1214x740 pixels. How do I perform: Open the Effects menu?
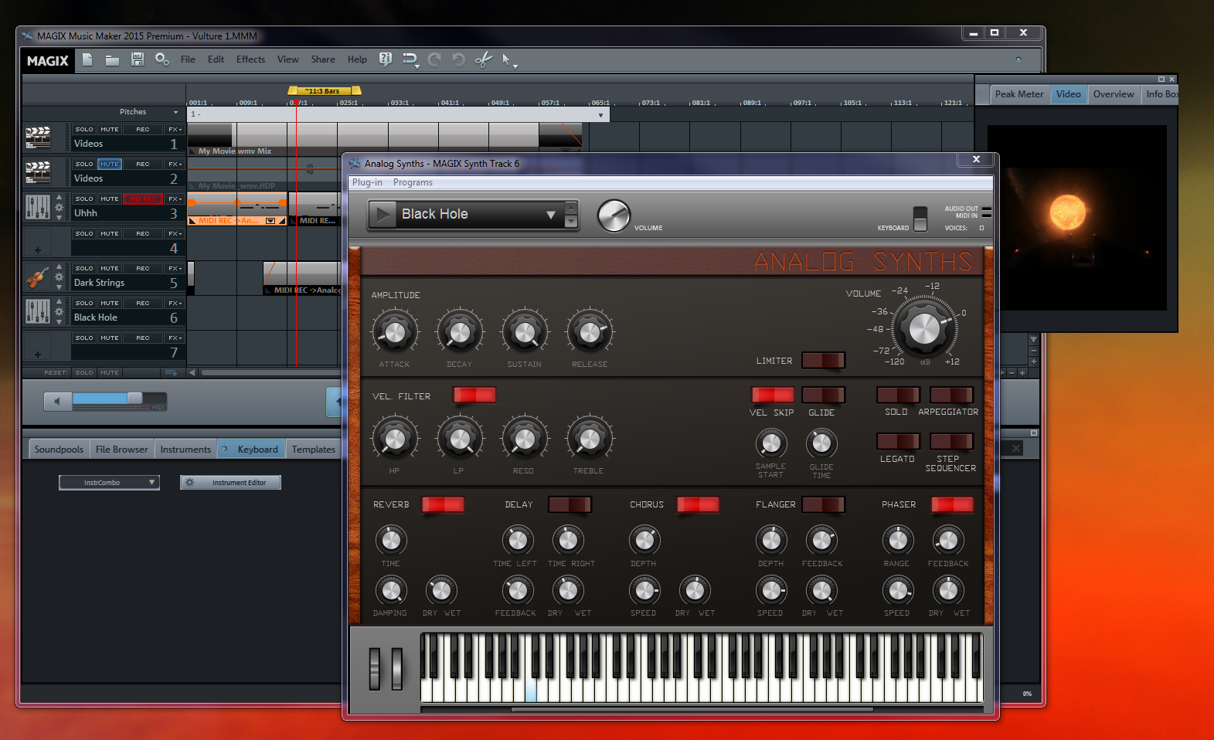tap(250, 59)
